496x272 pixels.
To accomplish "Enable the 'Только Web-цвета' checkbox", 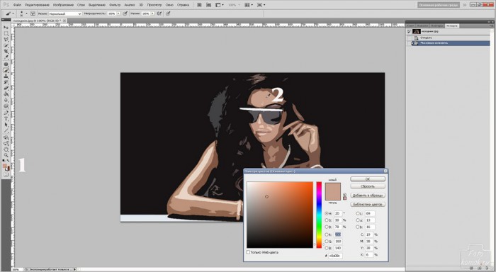I will coord(248,252).
